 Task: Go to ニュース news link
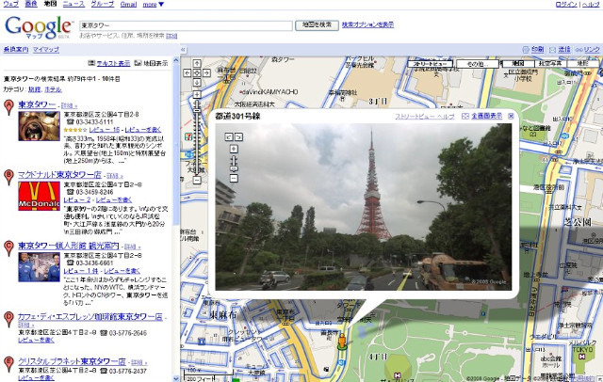pos(73,4)
